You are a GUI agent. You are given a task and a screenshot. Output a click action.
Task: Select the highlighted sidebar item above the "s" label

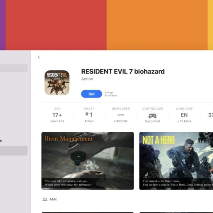pyautogui.click(x=14, y=68)
